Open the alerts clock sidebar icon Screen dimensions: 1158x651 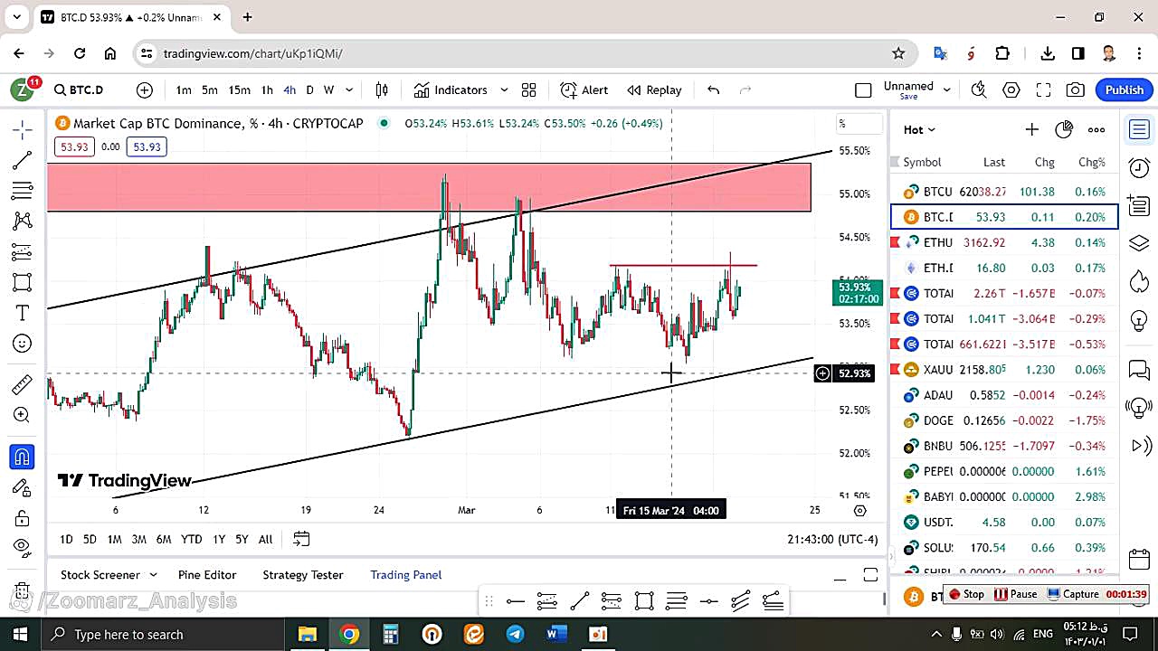point(1139,167)
